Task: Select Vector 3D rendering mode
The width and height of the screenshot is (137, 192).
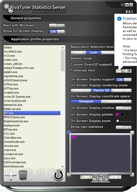Action: tap(101, 90)
